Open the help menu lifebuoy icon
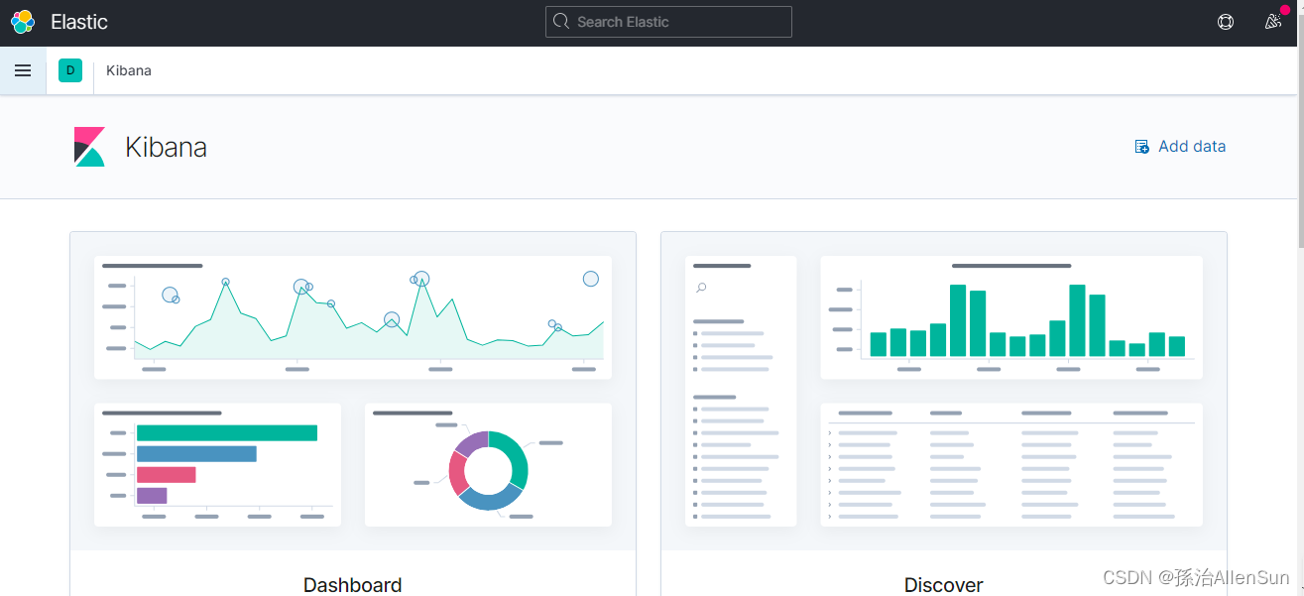The image size is (1304, 596). (1226, 22)
